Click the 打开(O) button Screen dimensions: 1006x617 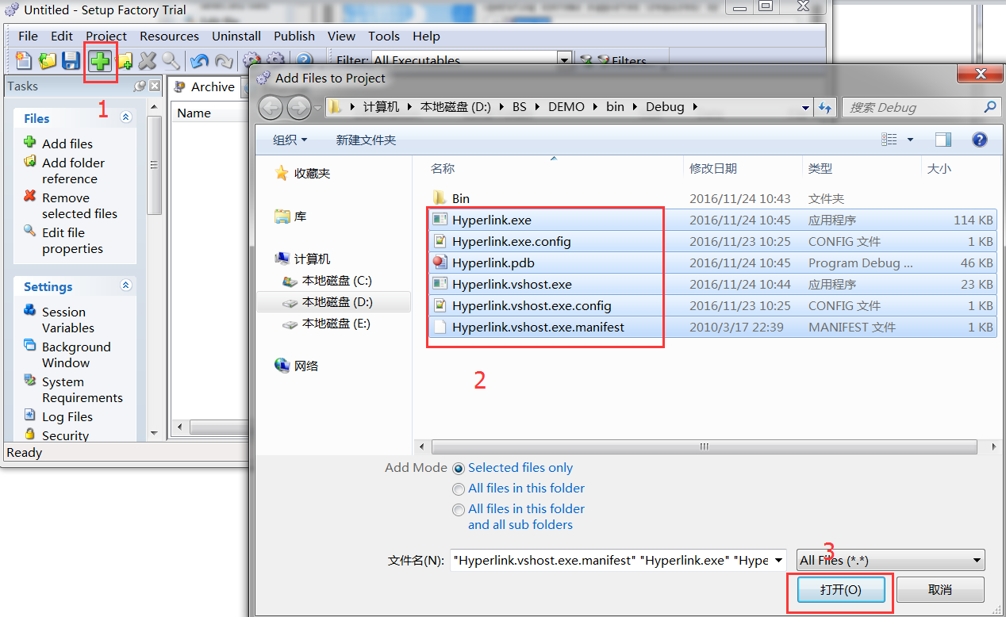(840, 589)
